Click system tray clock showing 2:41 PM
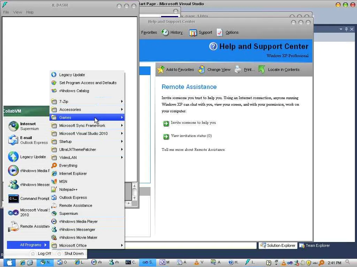 334,263
